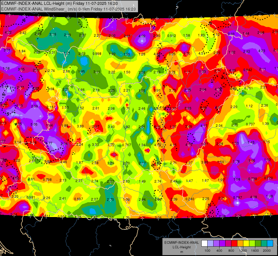Click the wind shear value 5.05

click(34, 125)
